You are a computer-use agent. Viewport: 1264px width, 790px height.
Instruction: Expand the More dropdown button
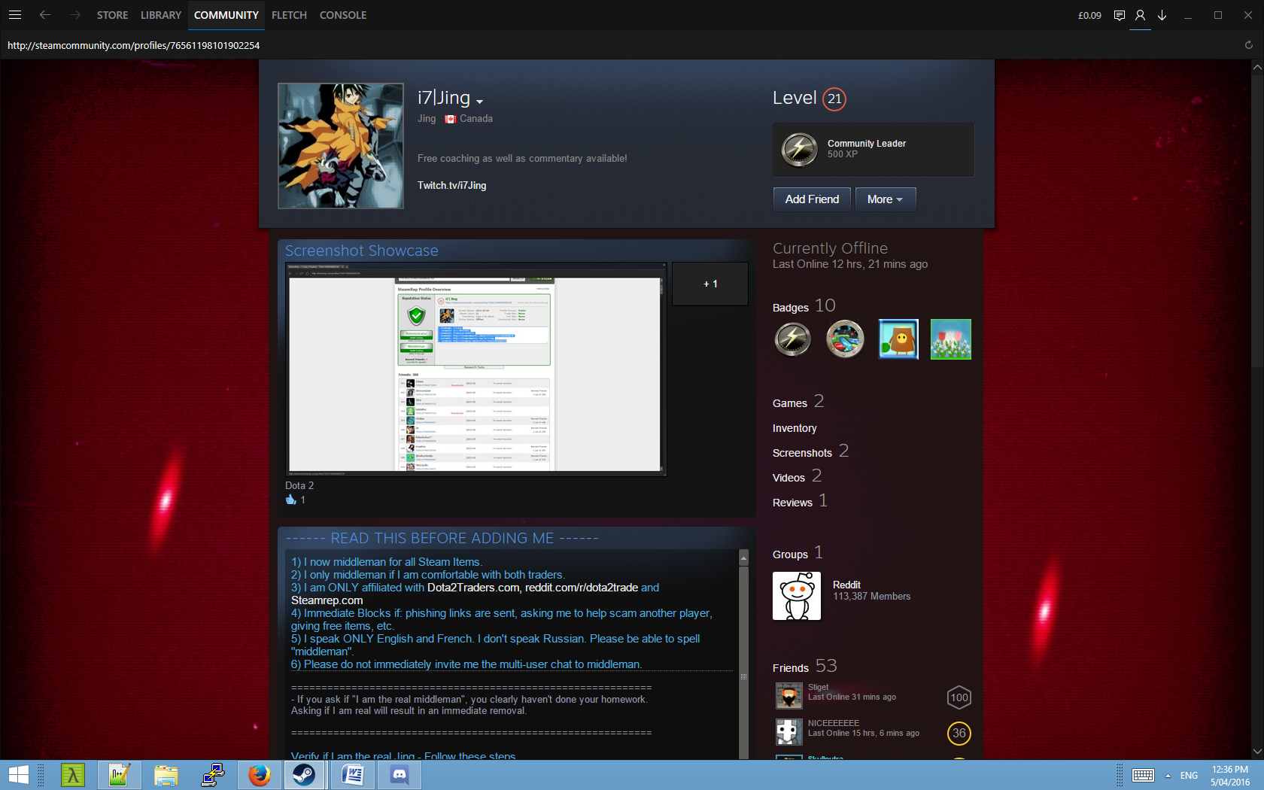point(885,199)
